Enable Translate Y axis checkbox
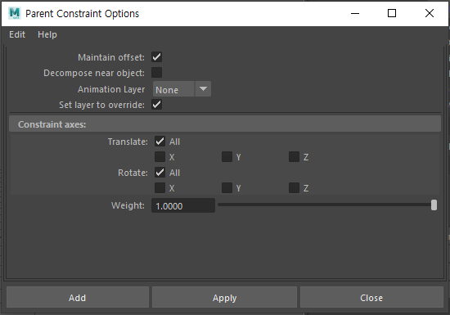The height and width of the screenshot is (315, 450). click(227, 157)
